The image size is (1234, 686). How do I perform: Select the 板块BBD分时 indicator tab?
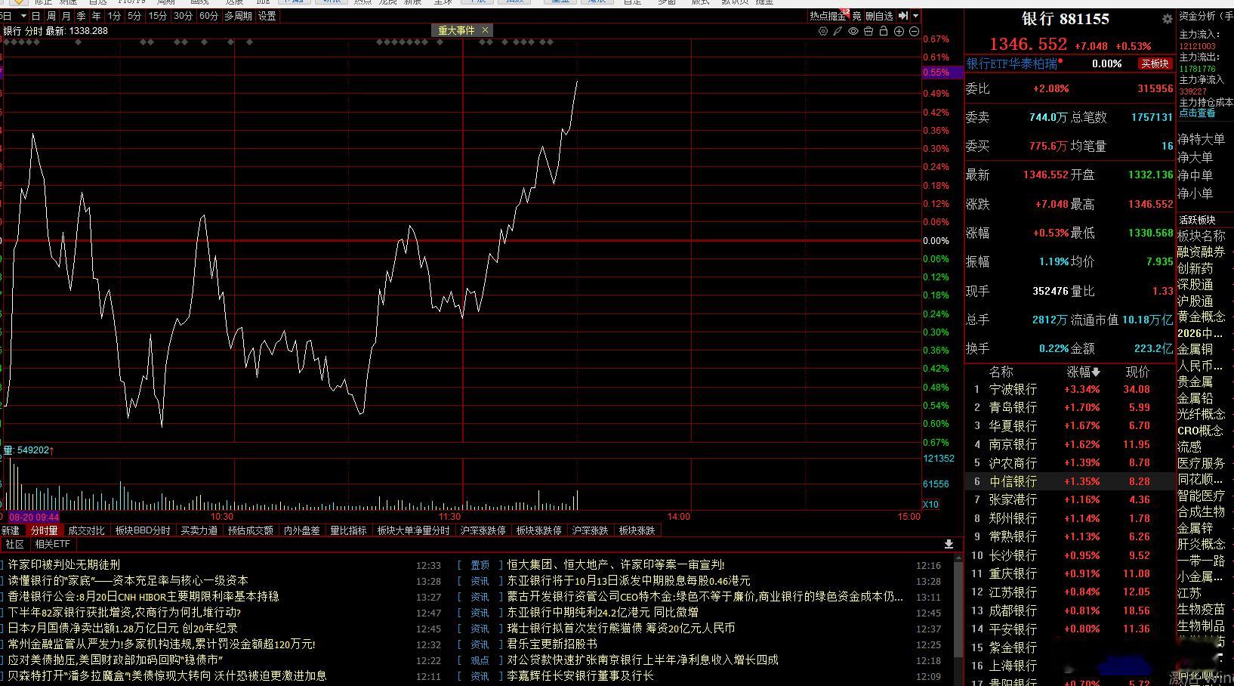(x=143, y=530)
